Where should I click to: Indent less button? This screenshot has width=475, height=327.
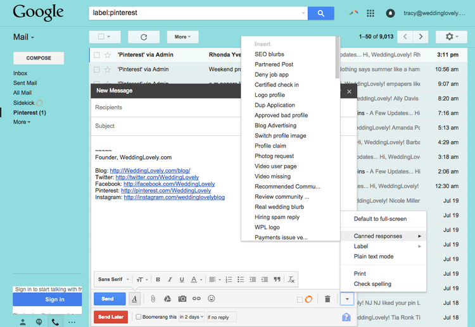click(253, 280)
